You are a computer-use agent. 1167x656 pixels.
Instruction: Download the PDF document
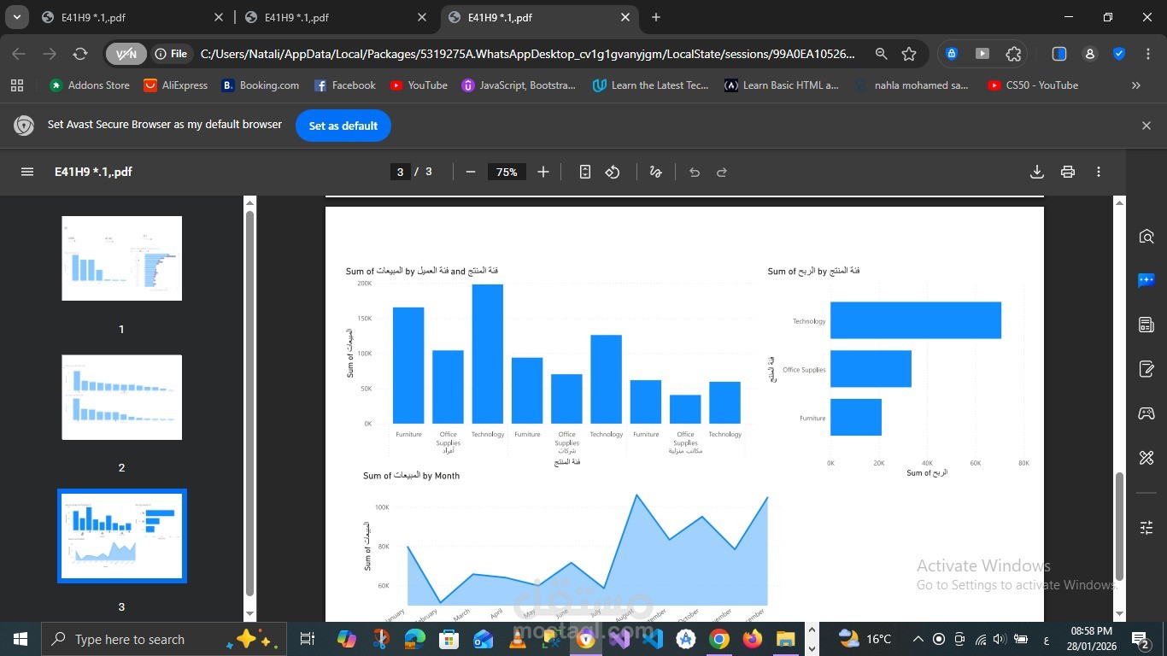pyautogui.click(x=1036, y=172)
